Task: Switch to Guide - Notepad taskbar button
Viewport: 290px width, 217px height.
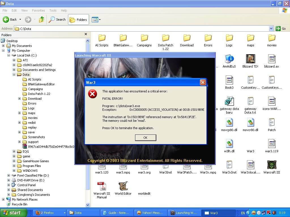Action: point(117,213)
